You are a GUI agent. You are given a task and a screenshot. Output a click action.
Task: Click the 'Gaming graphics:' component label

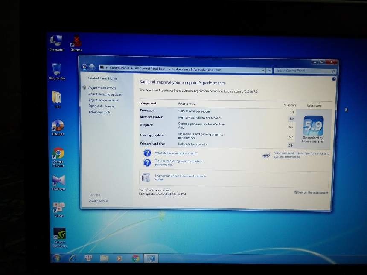coord(152,135)
